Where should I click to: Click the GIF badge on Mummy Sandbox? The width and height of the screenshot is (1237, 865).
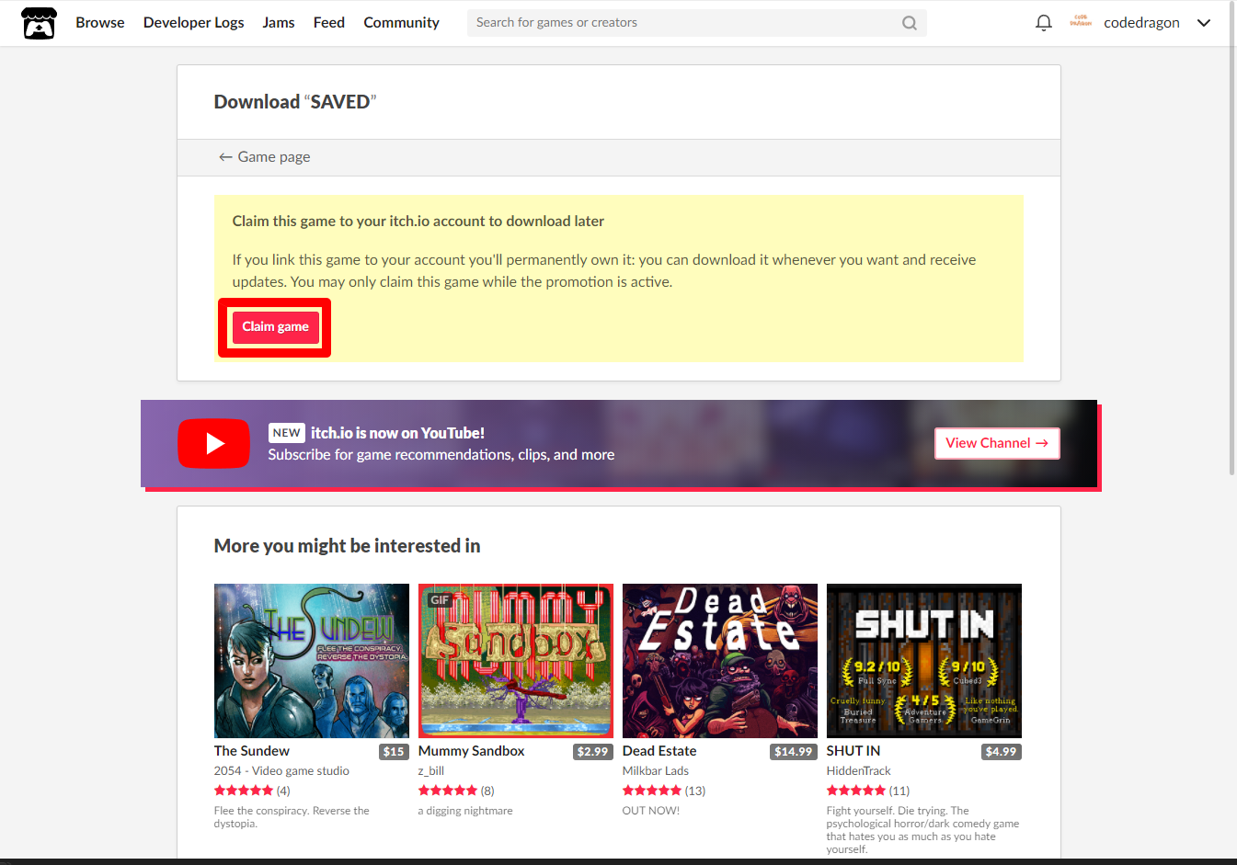[441, 600]
